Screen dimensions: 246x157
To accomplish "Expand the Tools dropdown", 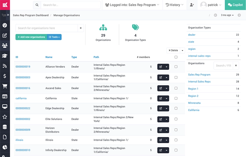I will point(54,37).
